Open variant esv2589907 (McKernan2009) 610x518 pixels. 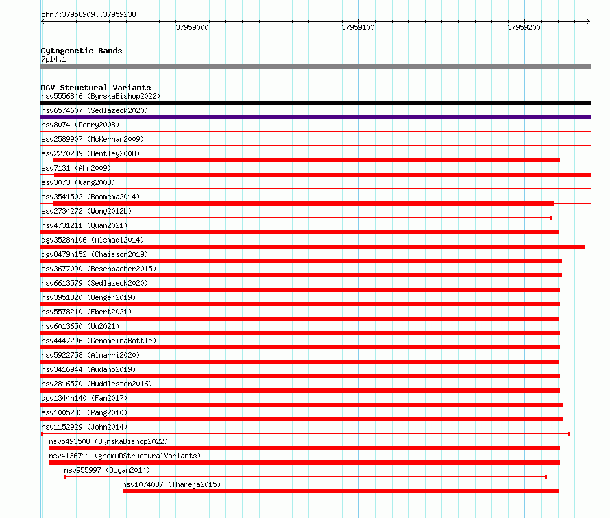[93, 139]
